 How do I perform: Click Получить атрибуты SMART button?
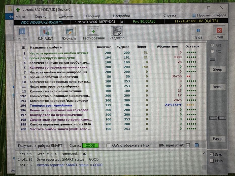(x=40, y=146)
